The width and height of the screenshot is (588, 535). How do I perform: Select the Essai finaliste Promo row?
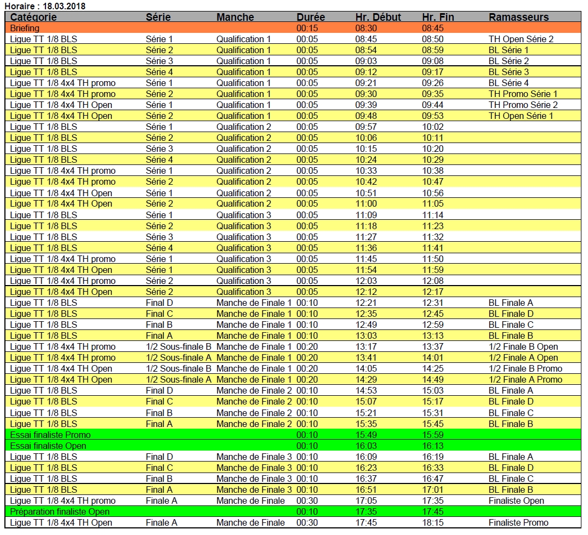point(50,435)
